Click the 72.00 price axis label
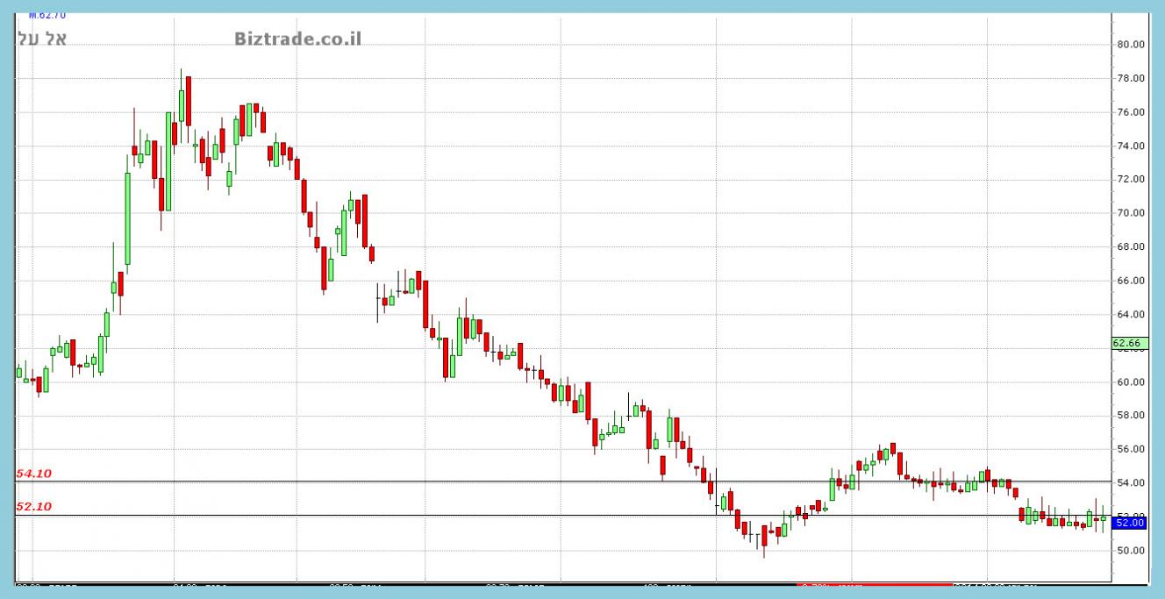The width and height of the screenshot is (1165, 599). point(1131,180)
